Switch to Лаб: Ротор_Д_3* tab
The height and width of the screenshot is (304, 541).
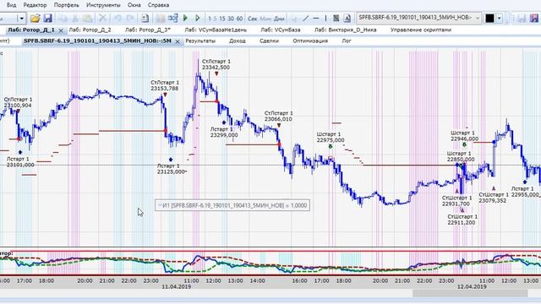click(x=148, y=30)
